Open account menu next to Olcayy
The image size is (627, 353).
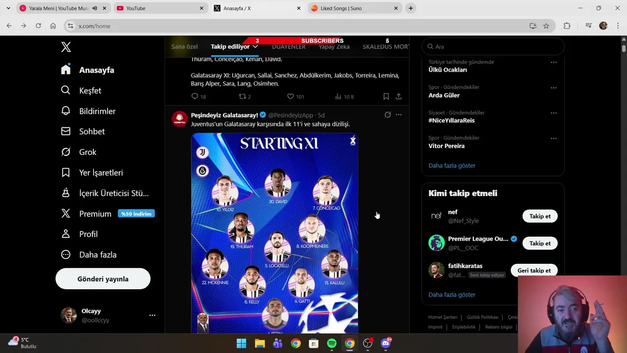click(x=152, y=315)
